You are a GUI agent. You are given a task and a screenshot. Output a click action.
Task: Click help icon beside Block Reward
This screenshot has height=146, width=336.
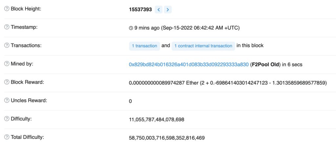(x=7, y=82)
